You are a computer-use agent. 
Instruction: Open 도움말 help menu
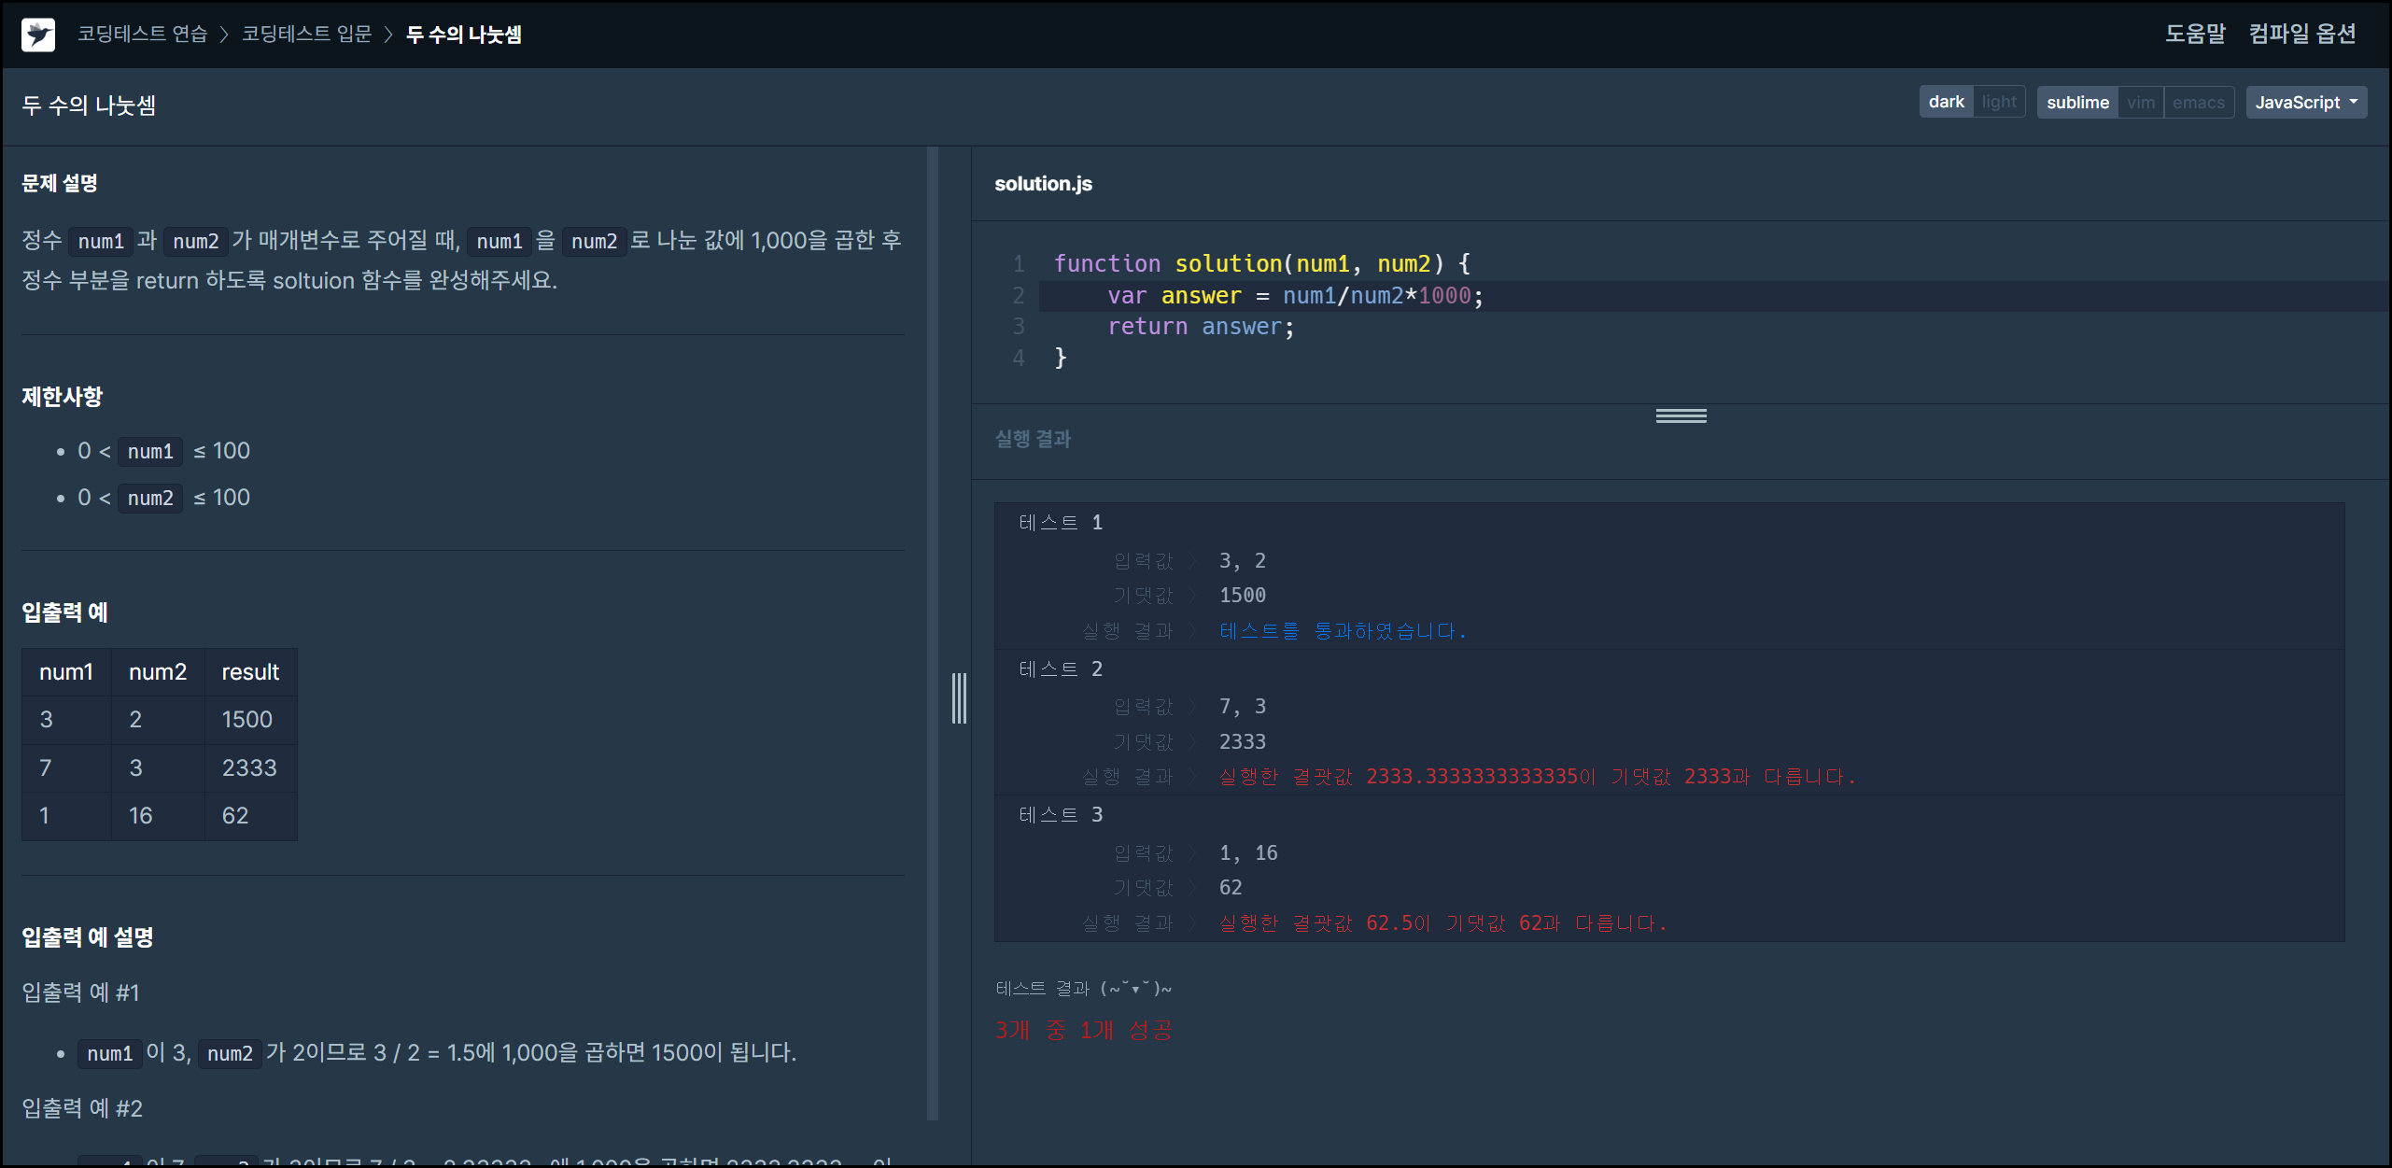[x=2195, y=34]
